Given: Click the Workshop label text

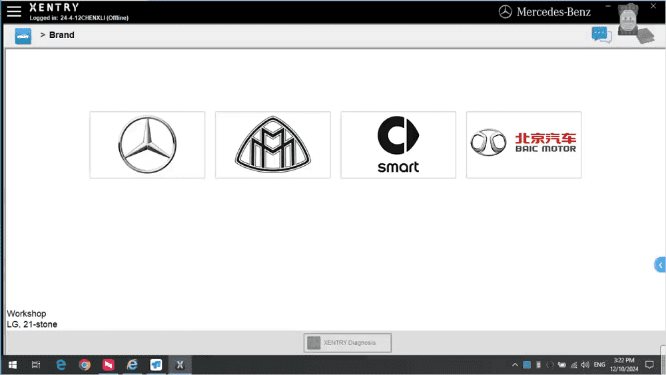Looking at the screenshot, I should [27, 314].
